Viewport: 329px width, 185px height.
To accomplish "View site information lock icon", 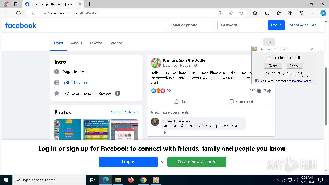I will (32, 13).
